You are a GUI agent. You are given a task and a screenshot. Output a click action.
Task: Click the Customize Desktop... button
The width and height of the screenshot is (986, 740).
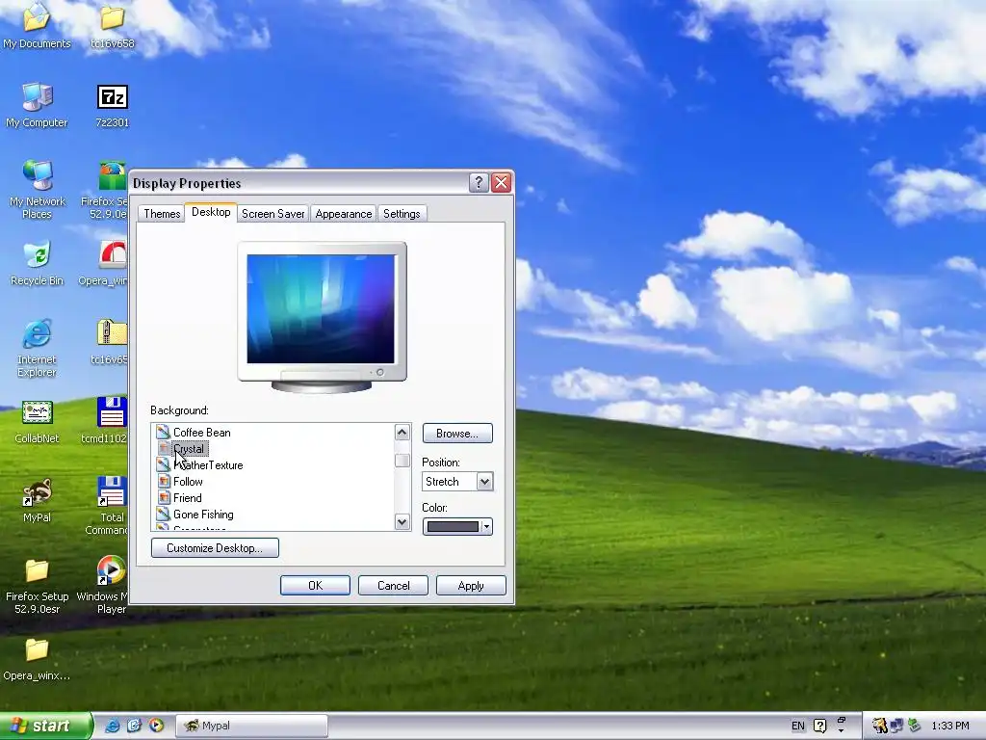point(215,548)
